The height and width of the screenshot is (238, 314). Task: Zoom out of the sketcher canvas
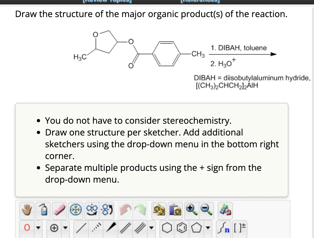(206, 210)
